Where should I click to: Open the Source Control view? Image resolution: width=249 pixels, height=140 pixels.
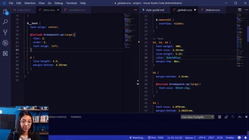pyautogui.click(x=5, y=32)
